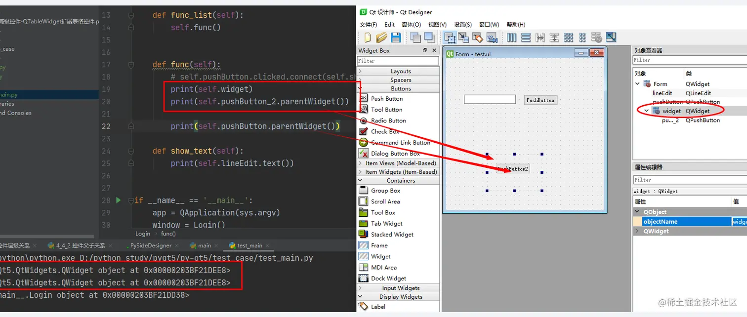This screenshot has height=317, width=747.
Task: Click the line edit on the test.ui form
Action: coord(490,99)
